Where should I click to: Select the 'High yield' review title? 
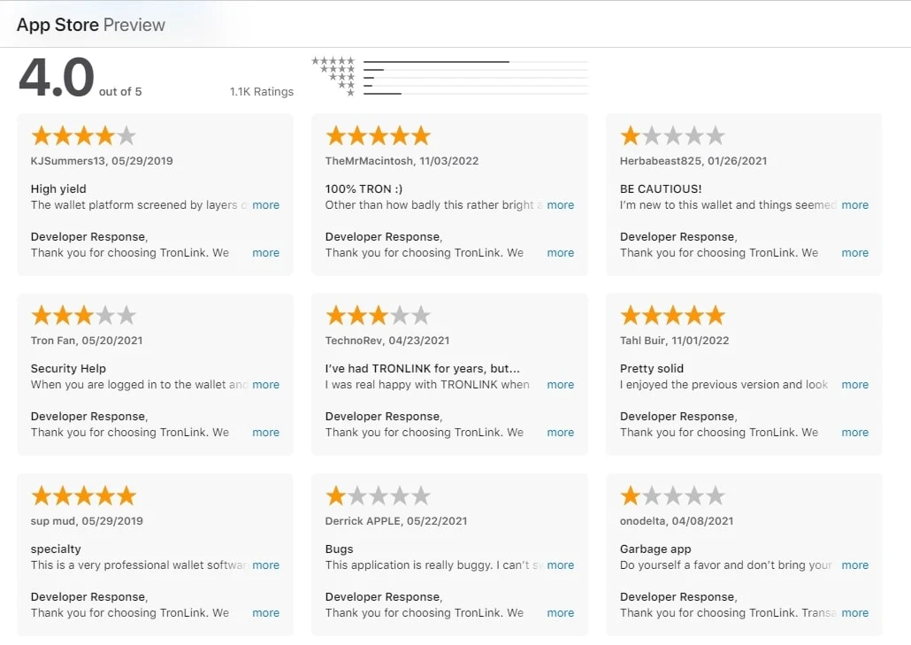[58, 188]
